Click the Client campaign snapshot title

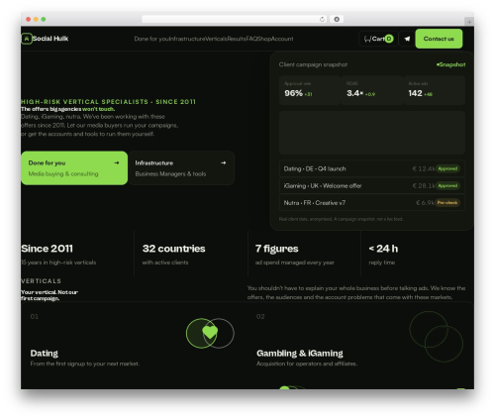(313, 64)
